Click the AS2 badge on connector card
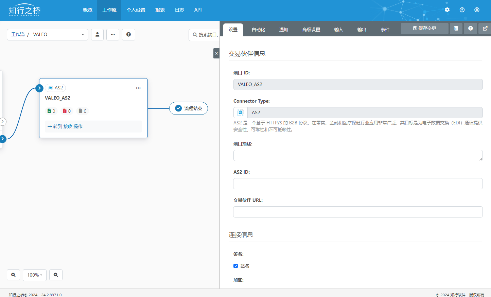The height and width of the screenshot is (297, 491). (55, 88)
